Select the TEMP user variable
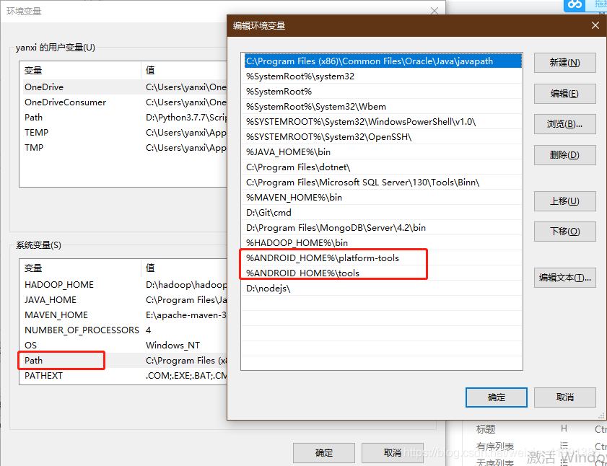 pos(123,132)
